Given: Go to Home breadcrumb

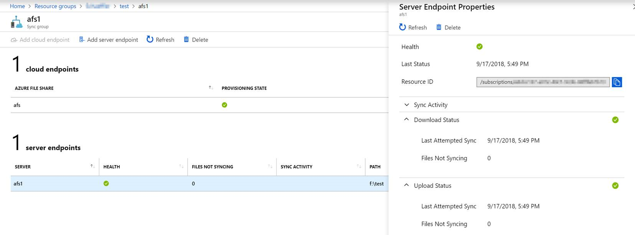Looking at the screenshot, I should [x=17, y=6].
